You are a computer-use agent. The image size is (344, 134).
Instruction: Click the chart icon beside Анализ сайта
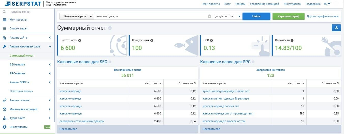click(x=4, y=38)
